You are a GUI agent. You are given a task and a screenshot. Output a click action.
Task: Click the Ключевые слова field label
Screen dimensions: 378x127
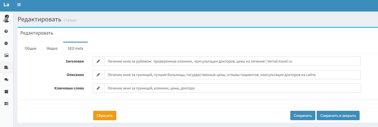(69, 88)
